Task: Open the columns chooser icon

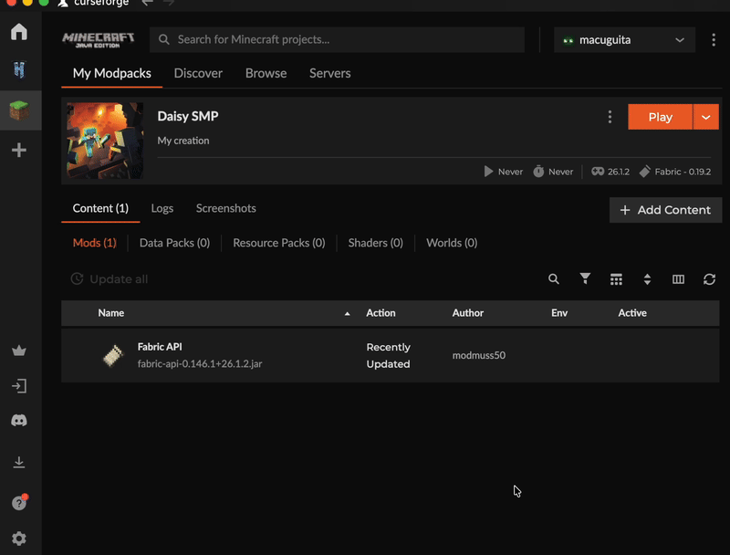Action: (678, 279)
